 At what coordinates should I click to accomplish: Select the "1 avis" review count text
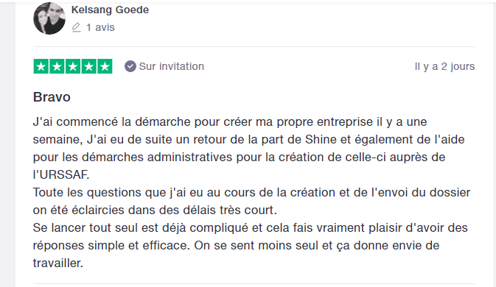100,27
